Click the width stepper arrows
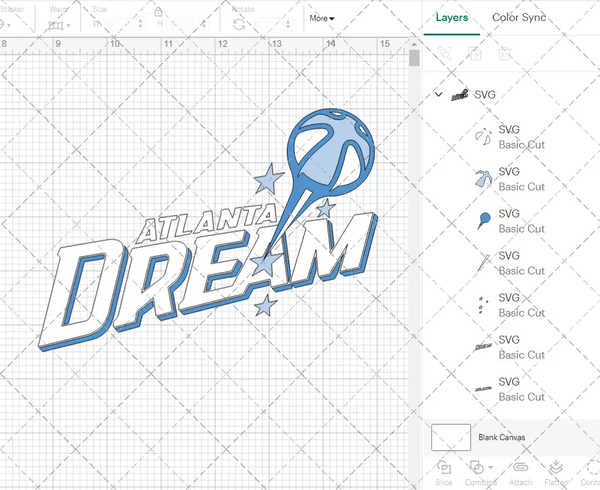Image resolution: width=600 pixels, height=490 pixels. (x=140, y=24)
